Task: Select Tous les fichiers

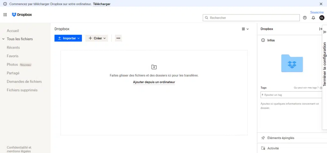Action: pos(19,39)
